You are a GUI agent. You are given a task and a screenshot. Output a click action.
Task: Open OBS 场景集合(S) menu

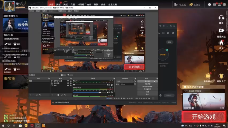point(62,11)
